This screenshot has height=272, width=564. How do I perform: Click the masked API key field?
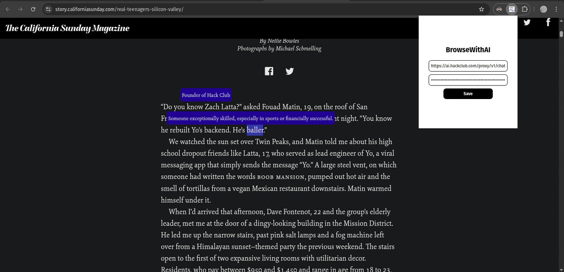[x=468, y=80]
